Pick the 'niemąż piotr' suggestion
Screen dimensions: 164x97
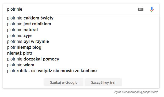point(81,53)
